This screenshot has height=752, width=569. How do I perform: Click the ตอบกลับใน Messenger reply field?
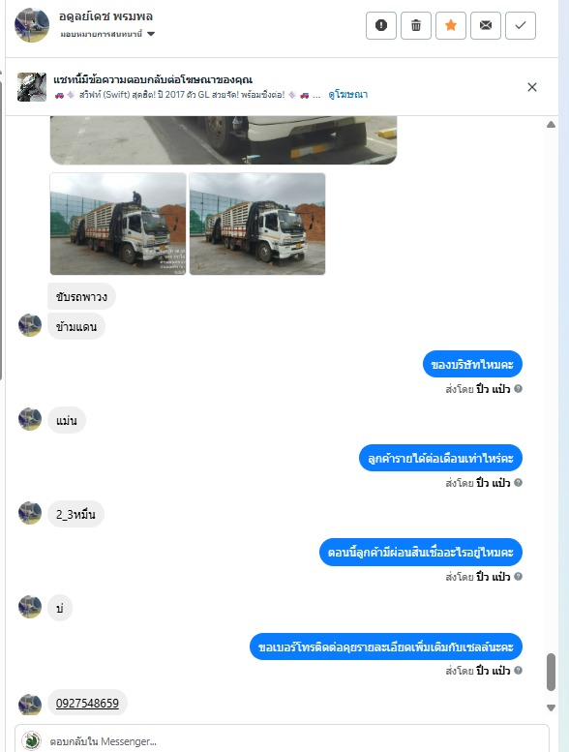[282, 741]
